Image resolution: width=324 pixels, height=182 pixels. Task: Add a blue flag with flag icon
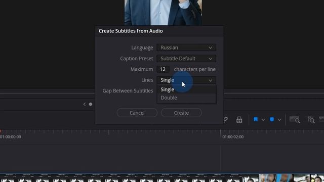click(256, 119)
